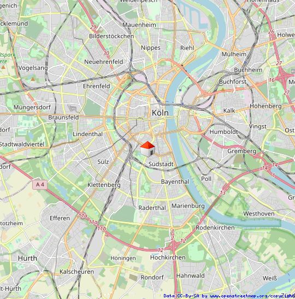The image size is (295, 299).
Task: Click the Mülheim district label
Action: (x=234, y=54)
